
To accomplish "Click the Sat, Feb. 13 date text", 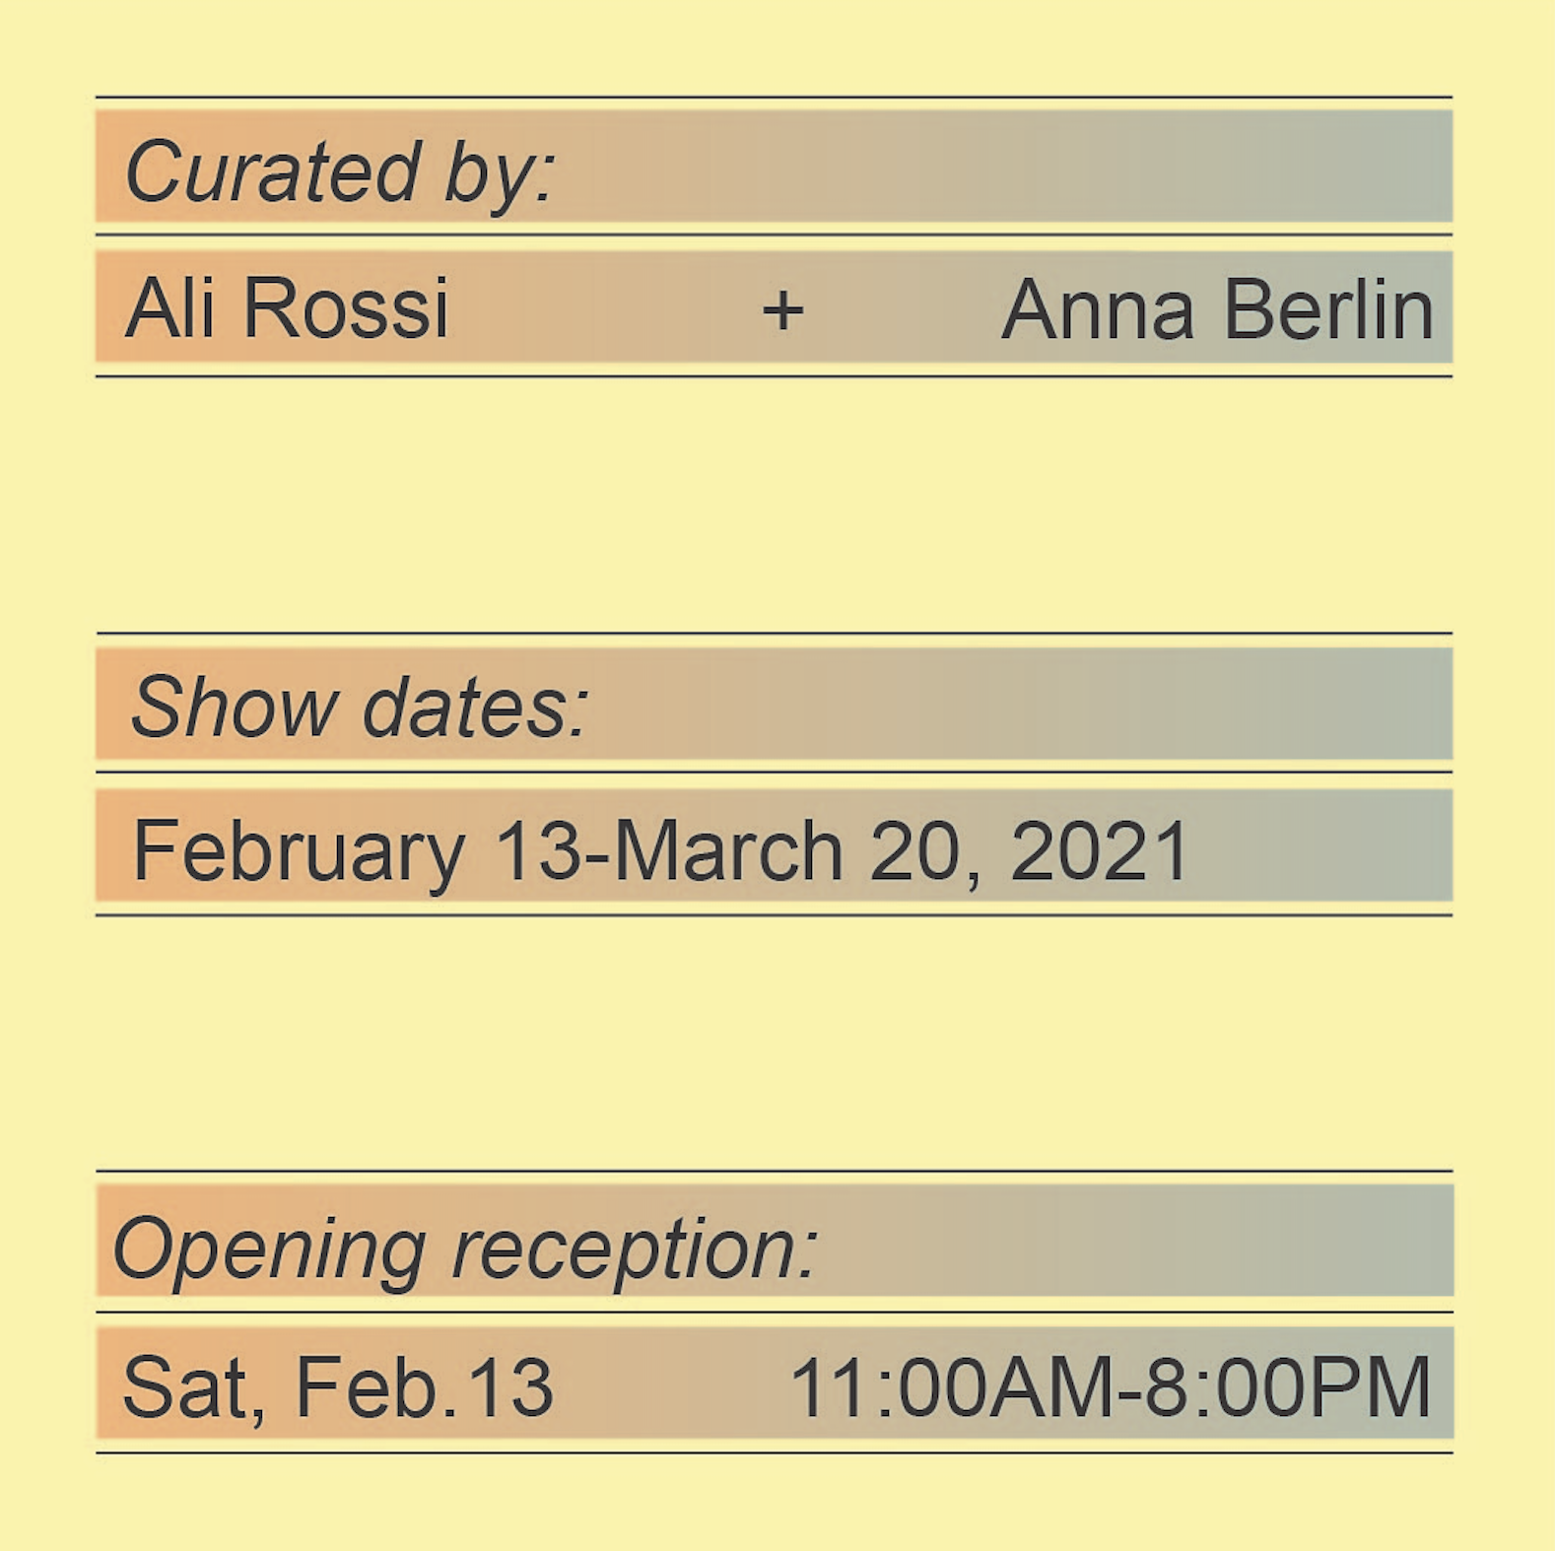I will (x=337, y=1388).
